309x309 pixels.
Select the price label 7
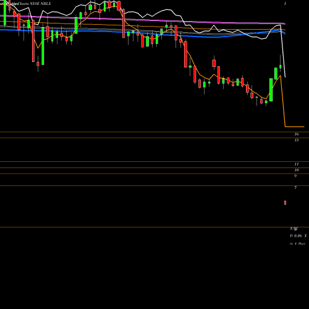tap(295, 188)
